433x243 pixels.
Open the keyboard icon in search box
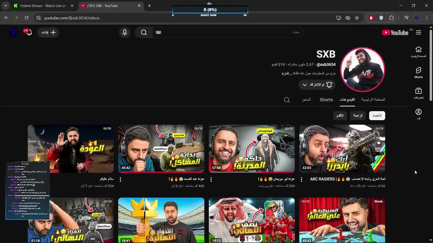[158, 32]
